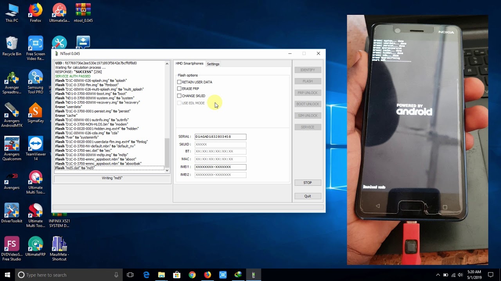
Task: Open Avengers Qualcomm shortcut
Action: click(x=12, y=149)
